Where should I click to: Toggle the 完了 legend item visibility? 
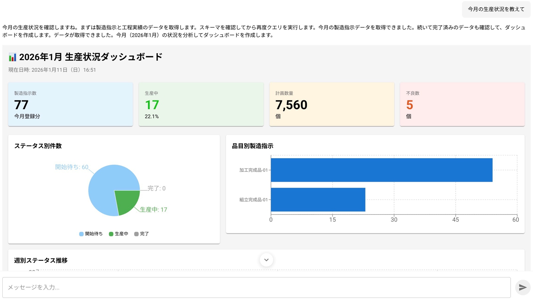(142, 234)
